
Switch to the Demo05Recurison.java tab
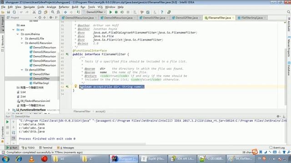tap(79, 18)
